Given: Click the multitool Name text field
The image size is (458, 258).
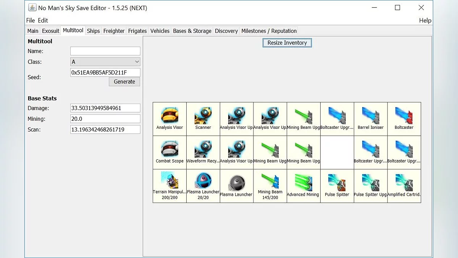Looking at the screenshot, I should pos(105,51).
